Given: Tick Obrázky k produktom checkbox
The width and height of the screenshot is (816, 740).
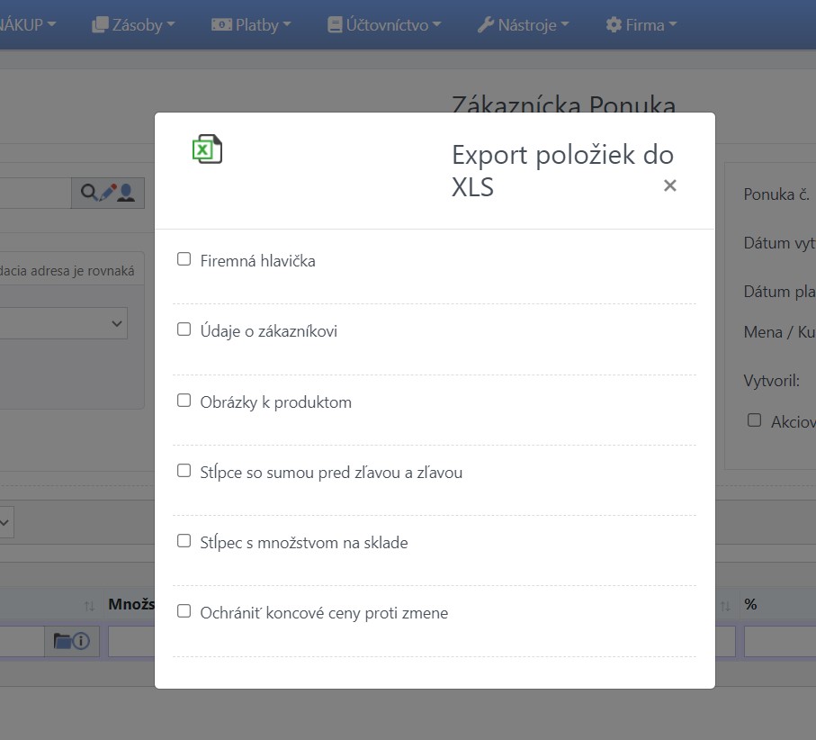Looking at the screenshot, I should click(x=184, y=401).
